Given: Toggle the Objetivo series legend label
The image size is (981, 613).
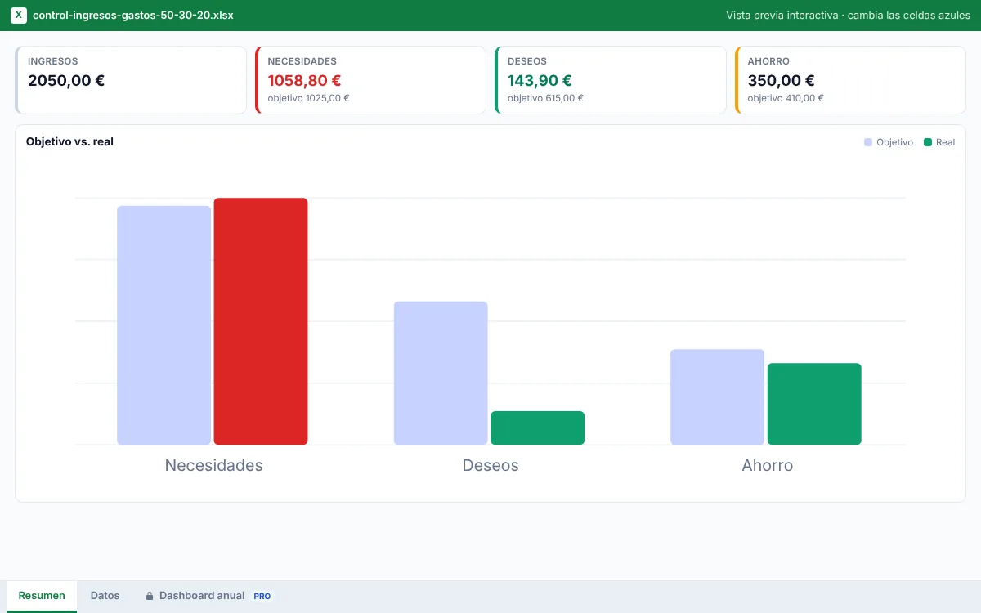Looking at the screenshot, I should pos(894,142).
